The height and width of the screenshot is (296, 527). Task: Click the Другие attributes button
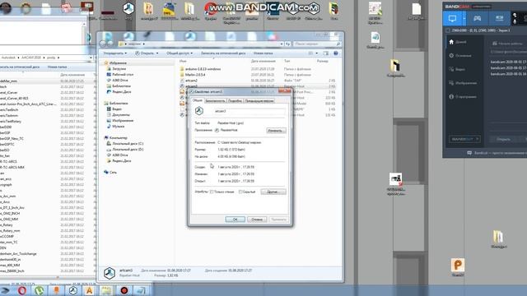tap(273, 192)
